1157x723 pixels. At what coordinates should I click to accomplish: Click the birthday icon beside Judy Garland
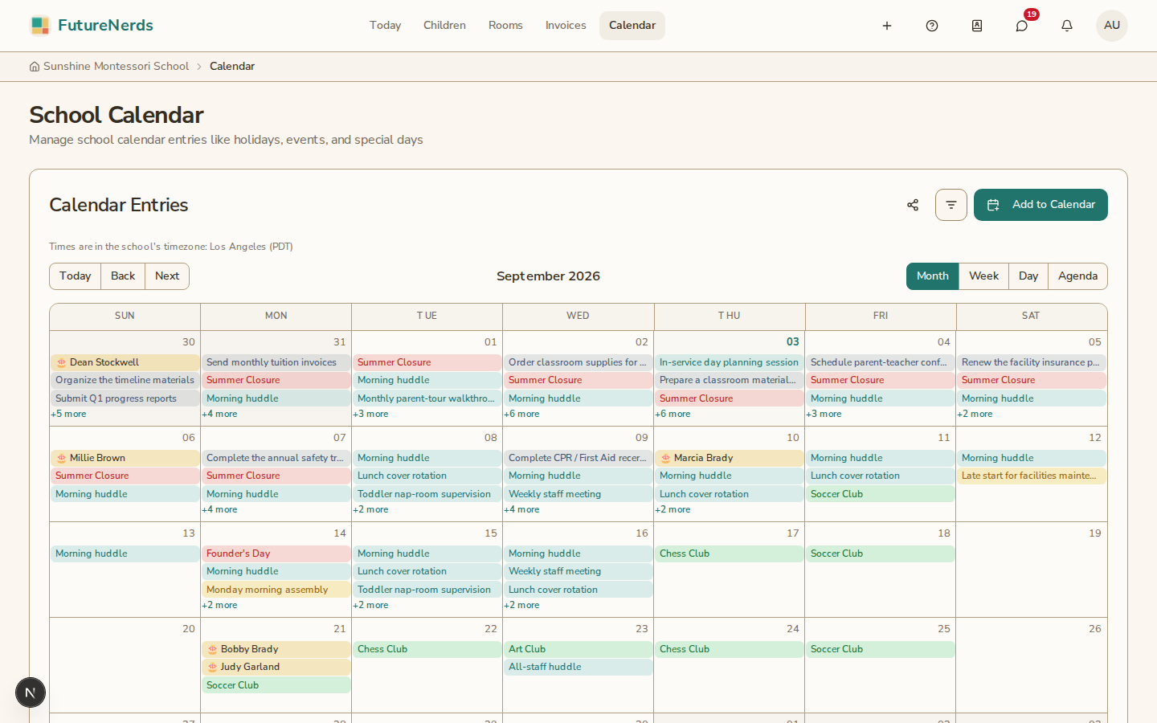tap(213, 667)
